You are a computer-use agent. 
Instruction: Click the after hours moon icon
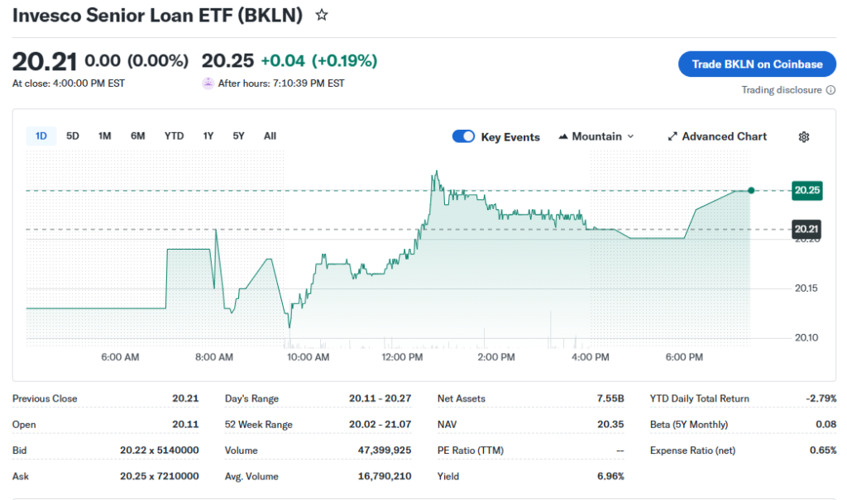(x=208, y=83)
